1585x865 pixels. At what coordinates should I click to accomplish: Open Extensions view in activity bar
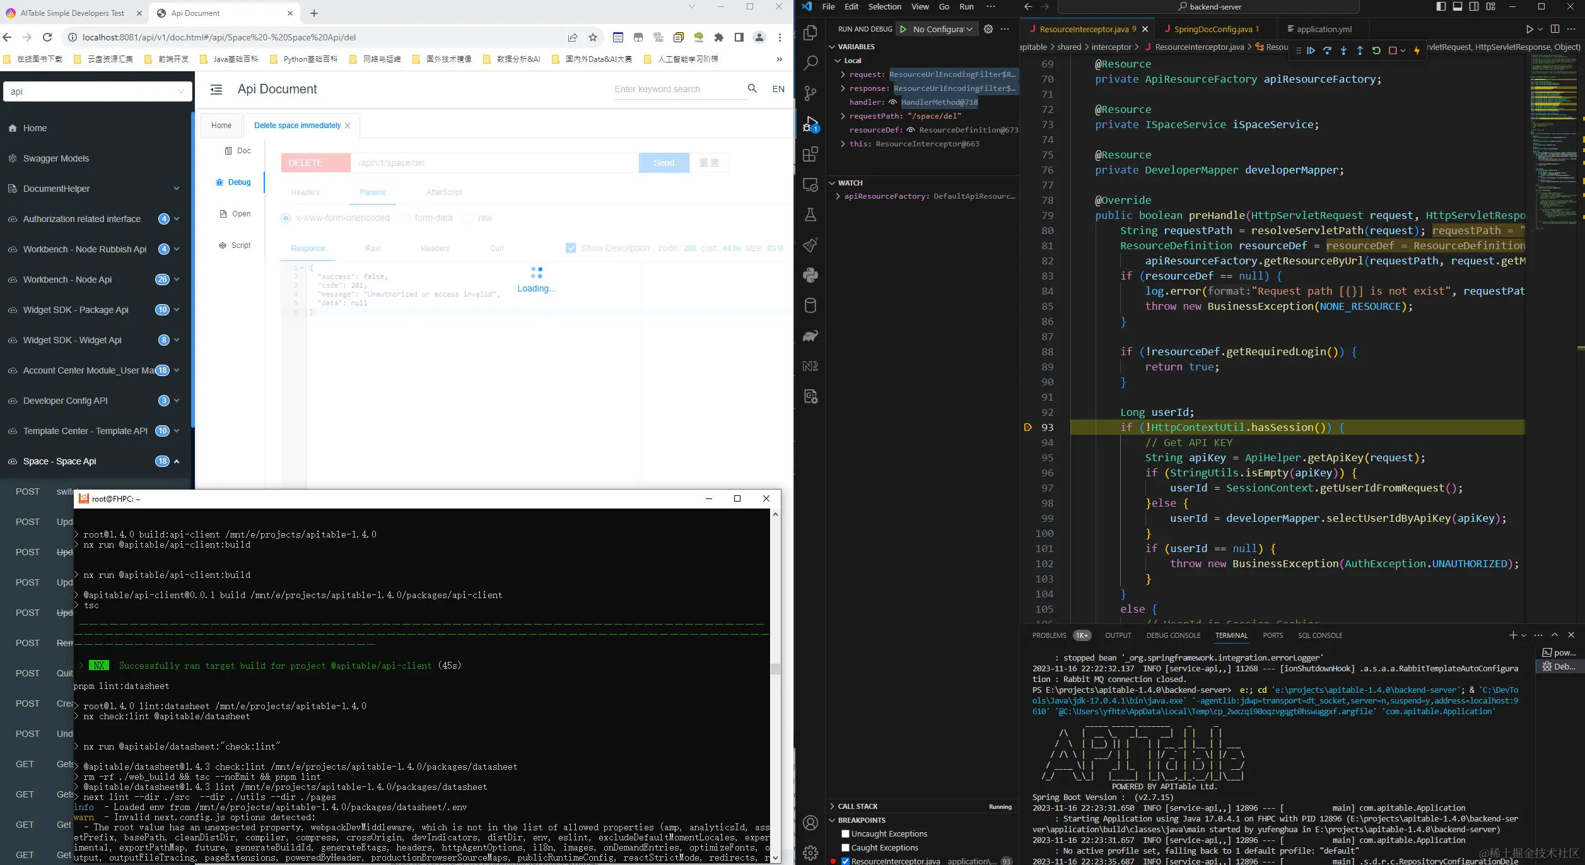click(x=810, y=154)
